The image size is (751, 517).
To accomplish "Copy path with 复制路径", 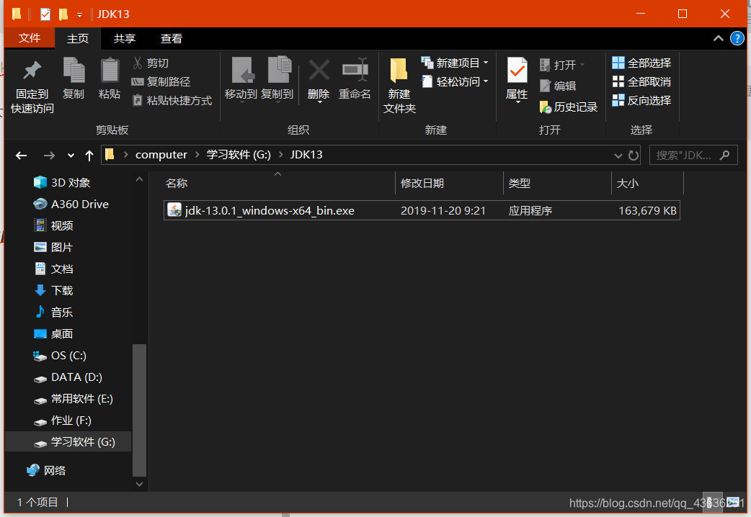I will pos(161,82).
